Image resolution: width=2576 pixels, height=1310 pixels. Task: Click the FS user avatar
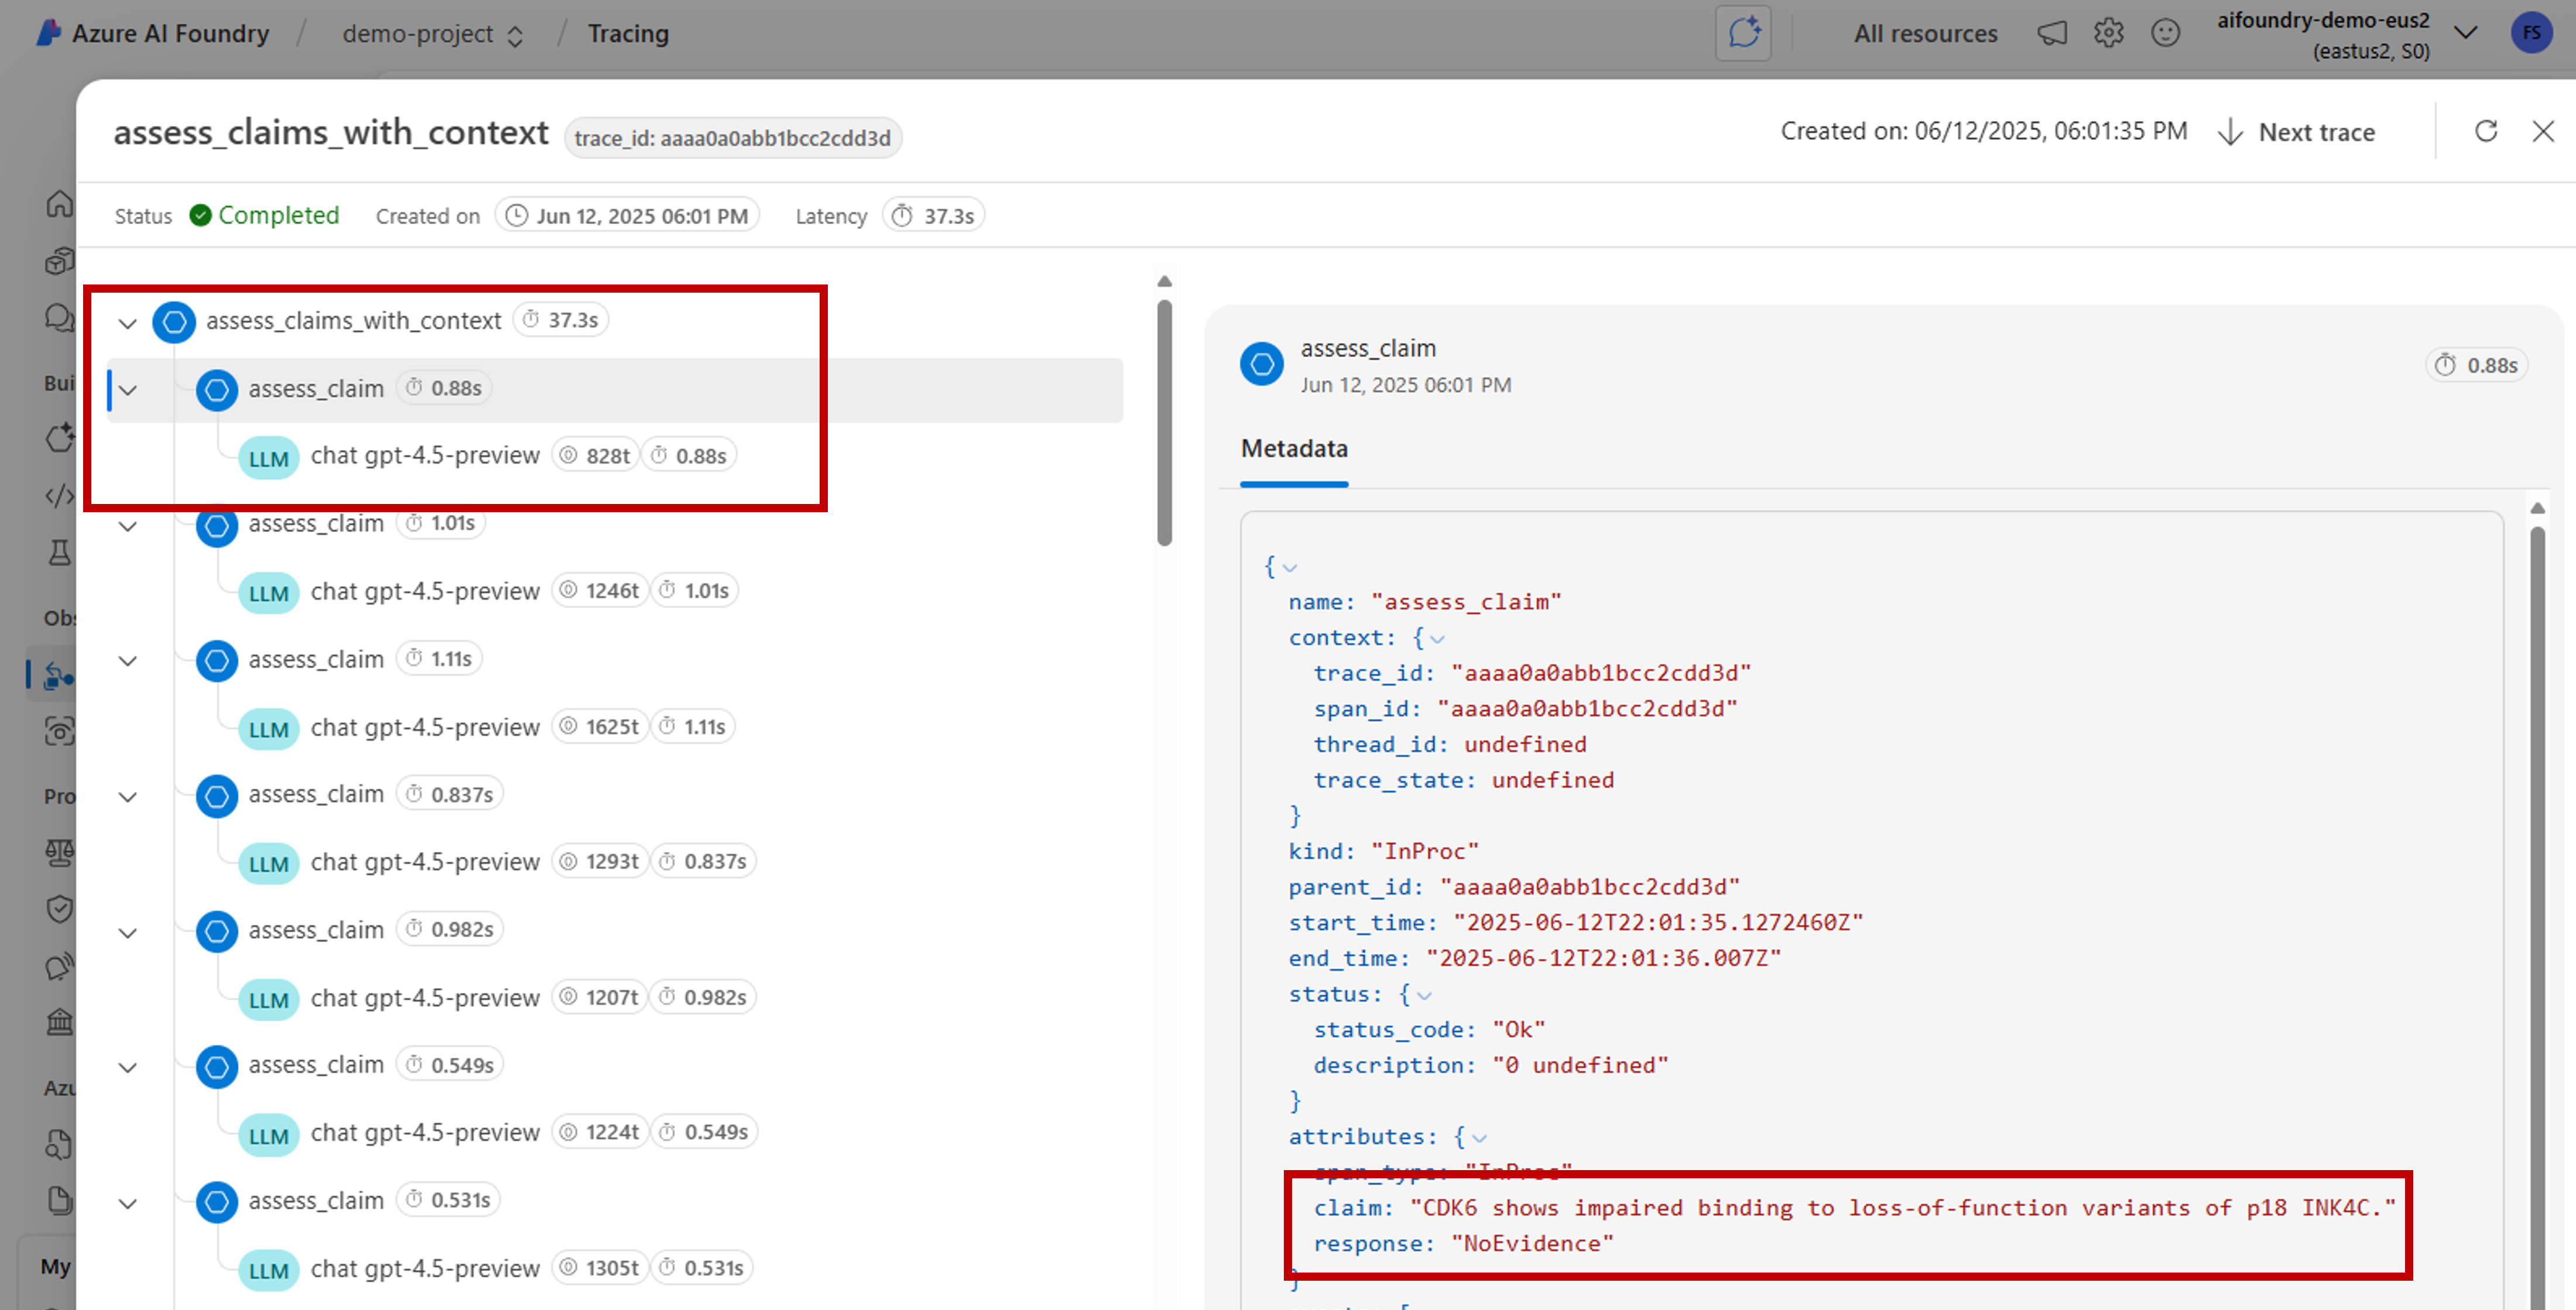coord(2531,33)
